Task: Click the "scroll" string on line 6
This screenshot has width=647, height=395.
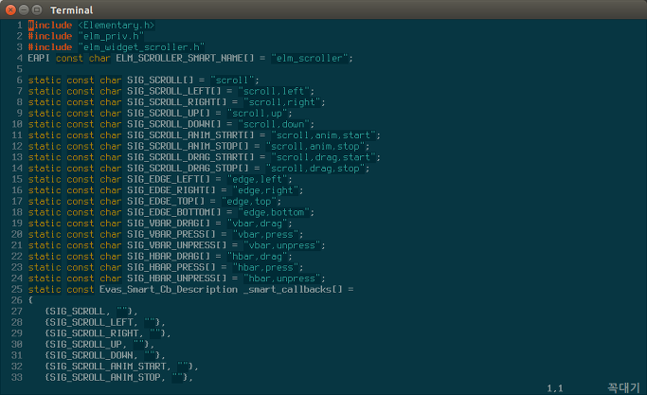Action: coord(232,81)
